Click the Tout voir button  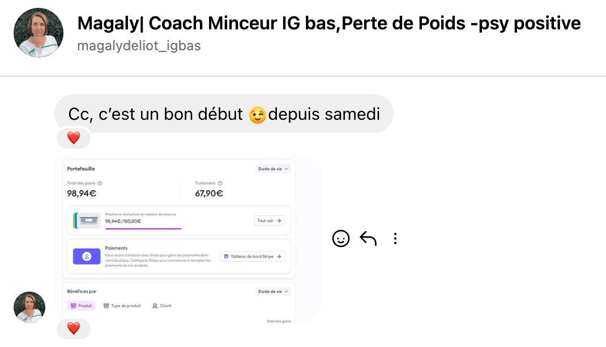(269, 221)
